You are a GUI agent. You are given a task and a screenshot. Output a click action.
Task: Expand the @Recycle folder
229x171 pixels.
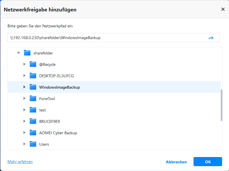25,64
